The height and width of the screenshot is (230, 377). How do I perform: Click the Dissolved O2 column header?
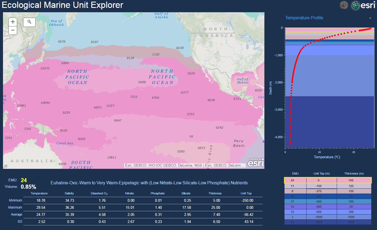99,193
